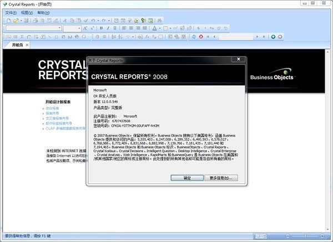Click the version text 12.0.0.549
Image resolution: width=333 pixels, height=242 pixels.
[x=109, y=102]
